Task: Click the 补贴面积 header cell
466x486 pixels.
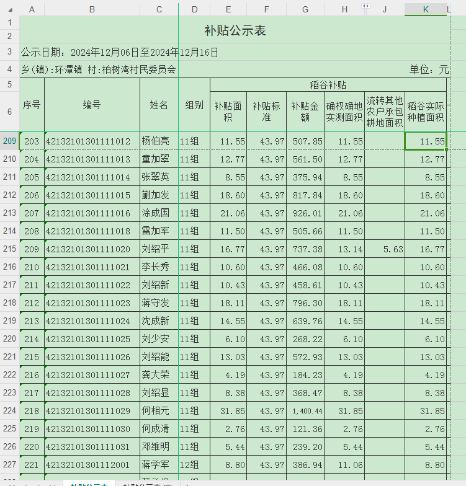Action: coord(228,112)
